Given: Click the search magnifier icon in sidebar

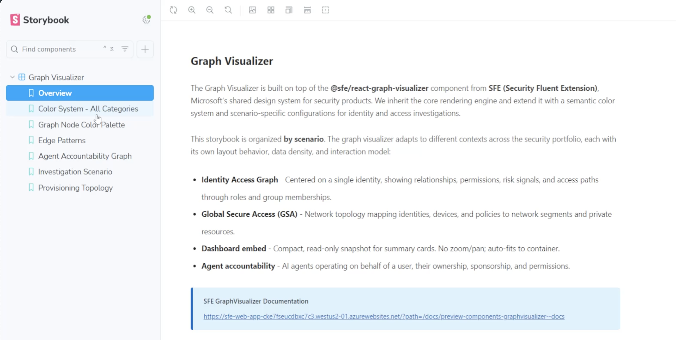Looking at the screenshot, I should 14,49.
